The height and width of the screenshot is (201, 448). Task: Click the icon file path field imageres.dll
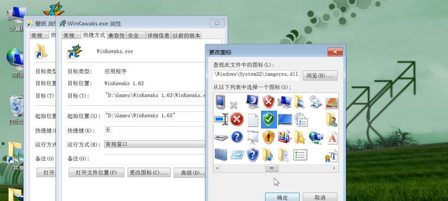256,75
